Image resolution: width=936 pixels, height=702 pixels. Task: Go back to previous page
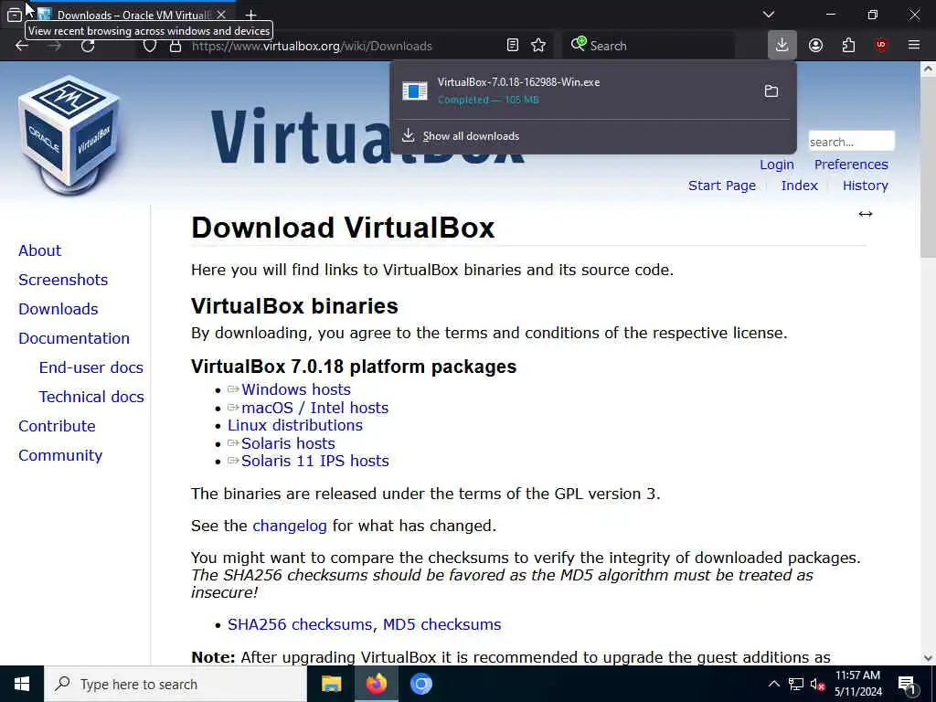[x=22, y=46]
